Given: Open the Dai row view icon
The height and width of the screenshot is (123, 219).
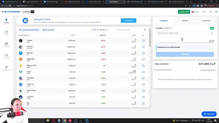Looking at the screenshot, I should coord(143,103).
